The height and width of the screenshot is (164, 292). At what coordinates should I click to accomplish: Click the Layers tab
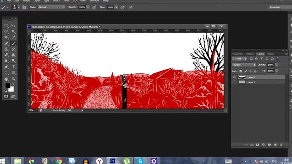coord(261,54)
